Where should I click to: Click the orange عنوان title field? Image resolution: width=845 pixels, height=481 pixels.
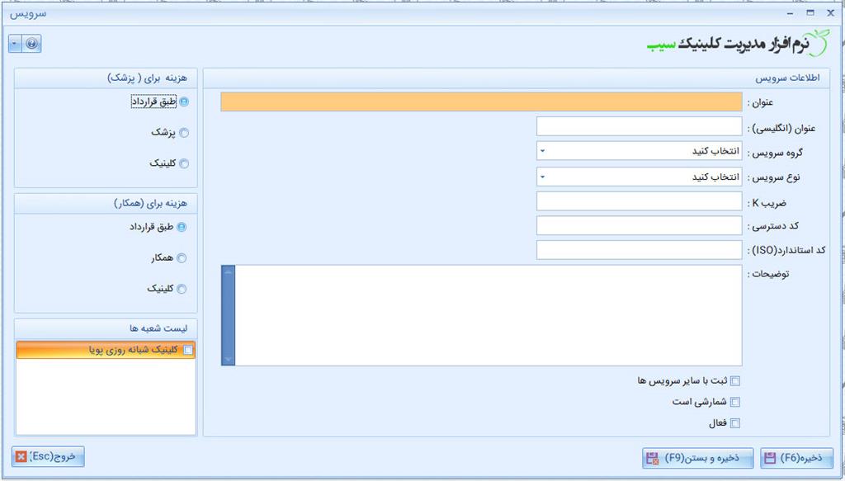(481, 101)
